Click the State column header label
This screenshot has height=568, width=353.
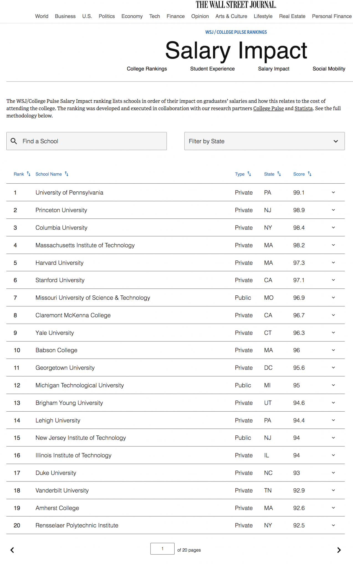coord(269,174)
